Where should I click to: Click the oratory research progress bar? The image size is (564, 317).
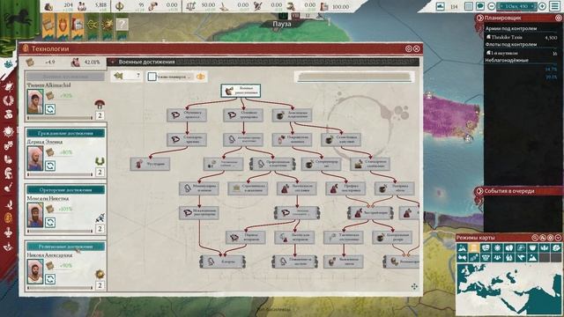[60, 232]
